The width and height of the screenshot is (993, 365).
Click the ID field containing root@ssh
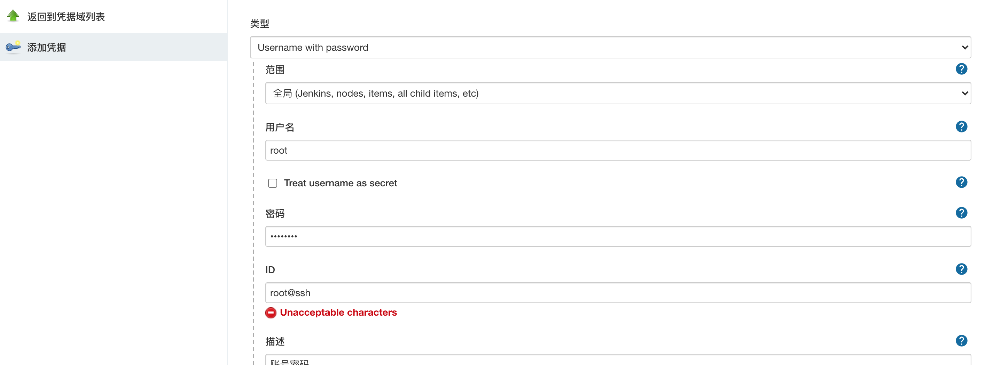click(x=618, y=293)
